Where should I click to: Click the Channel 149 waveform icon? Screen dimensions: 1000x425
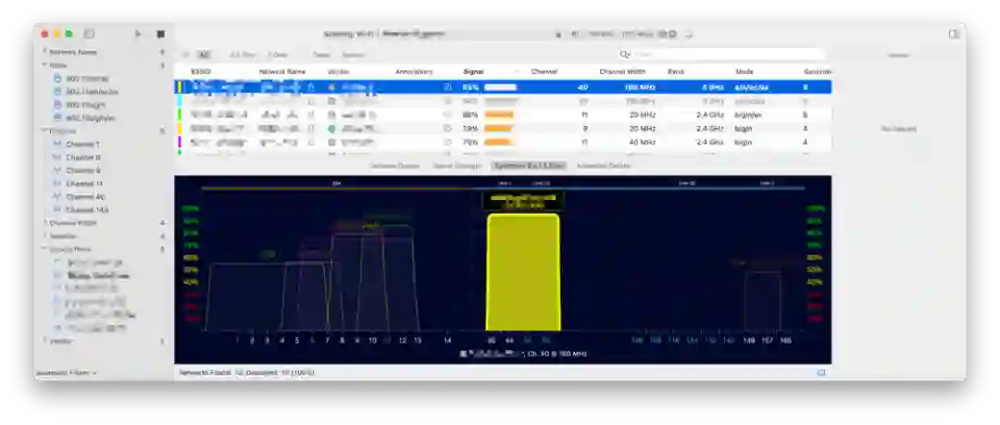[58, 209]
